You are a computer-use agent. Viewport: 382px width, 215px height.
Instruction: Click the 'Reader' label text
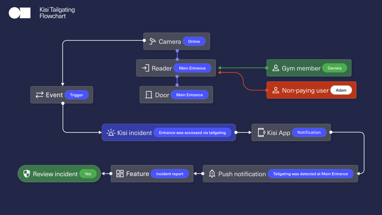click(x=162, y=68)
